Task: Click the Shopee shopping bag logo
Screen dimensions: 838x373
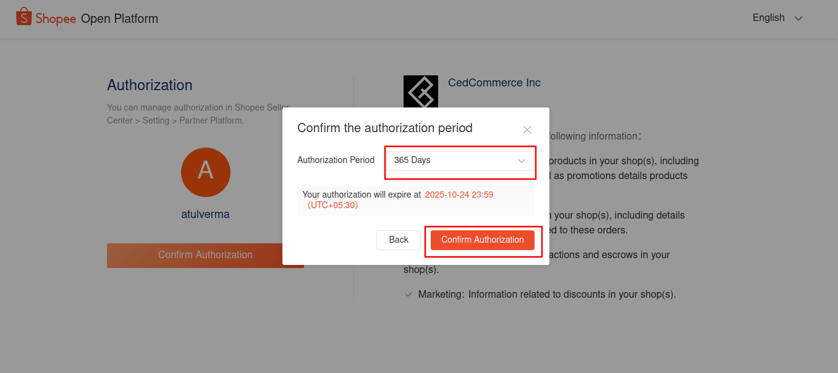Action: [x=23, y=17]
